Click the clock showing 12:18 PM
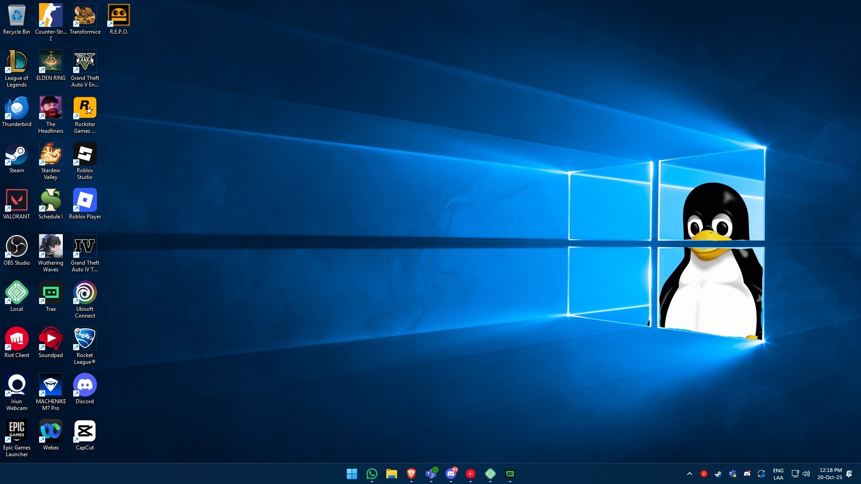 click(x=830, y=474)
